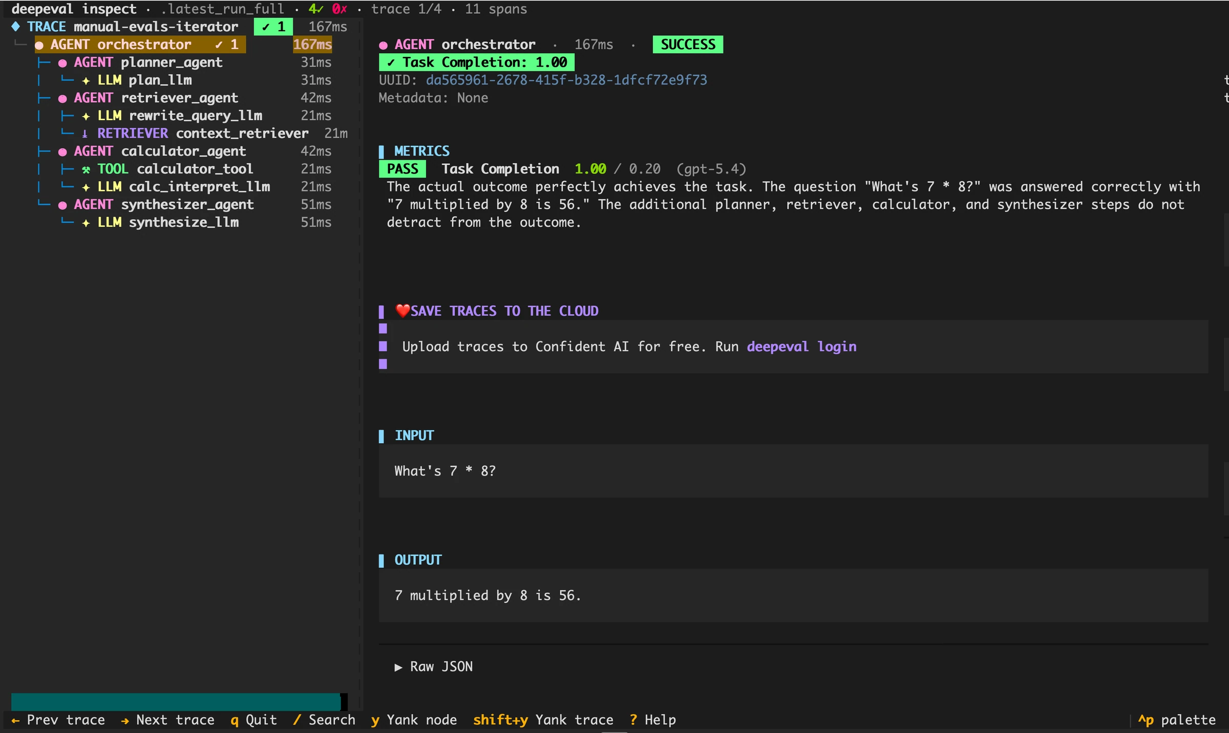The image size is (1229, 733).
Task: Click the green Task Completion 1.00 badge
Action: 477,62
